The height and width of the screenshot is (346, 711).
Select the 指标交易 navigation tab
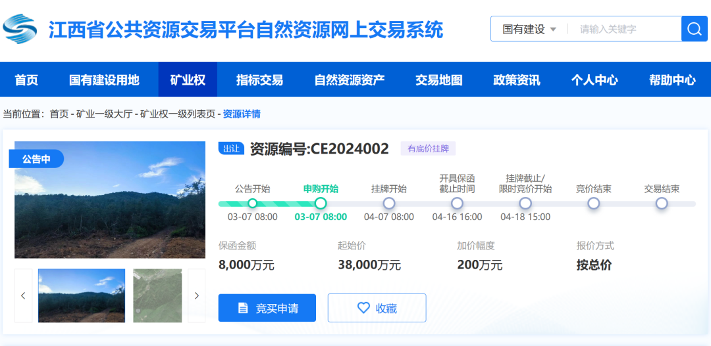coord(259,80)
